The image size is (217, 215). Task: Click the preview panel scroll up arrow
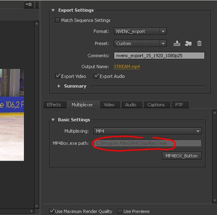37,24
